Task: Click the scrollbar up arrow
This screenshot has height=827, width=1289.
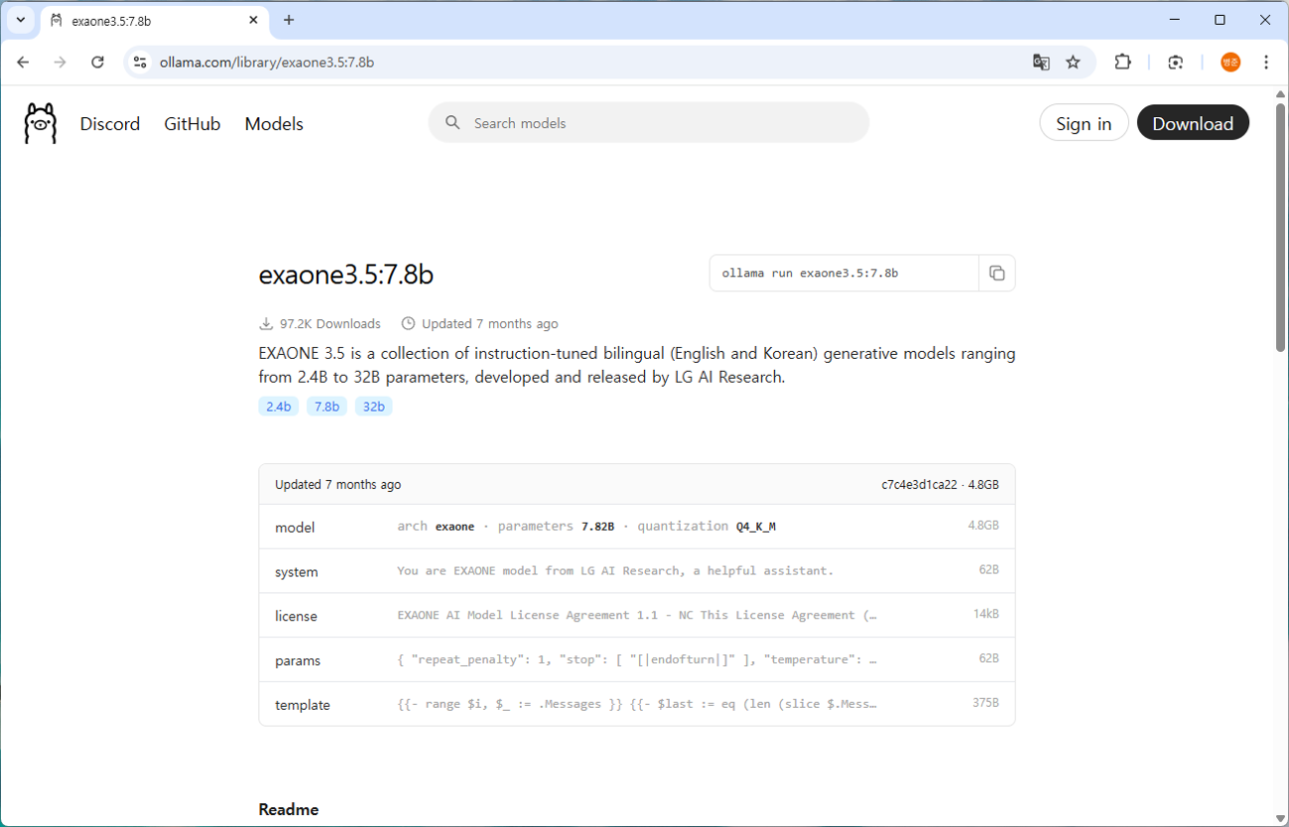Action: [x=1281, y=94]
